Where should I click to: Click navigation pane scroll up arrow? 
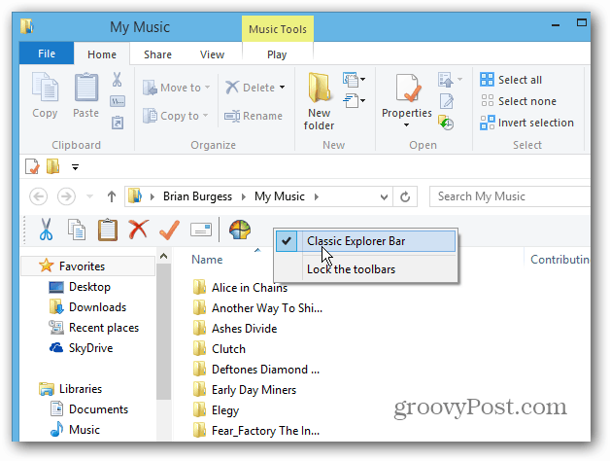click(164, 257)
